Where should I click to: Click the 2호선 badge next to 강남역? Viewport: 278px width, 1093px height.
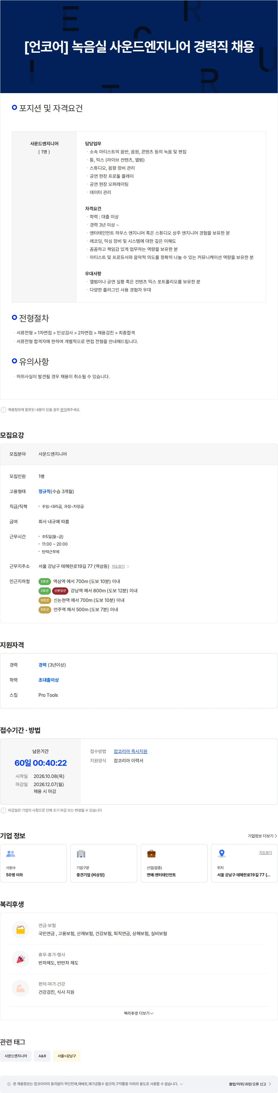45,591
